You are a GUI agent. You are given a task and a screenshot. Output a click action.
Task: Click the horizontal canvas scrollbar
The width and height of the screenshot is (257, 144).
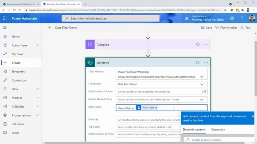point(144,143)
